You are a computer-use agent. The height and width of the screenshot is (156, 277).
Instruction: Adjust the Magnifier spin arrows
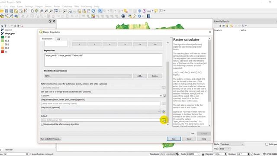tap(225, 154)
